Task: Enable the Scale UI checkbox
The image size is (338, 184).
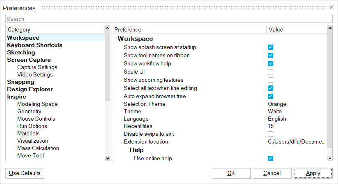Action: point(270,72)
